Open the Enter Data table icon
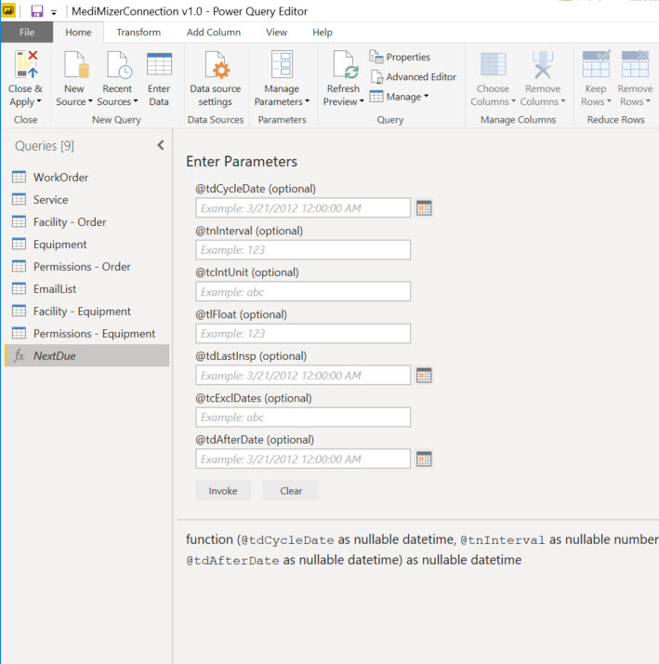Viewport: 659px width, 664px height. [x=159, y=64]
